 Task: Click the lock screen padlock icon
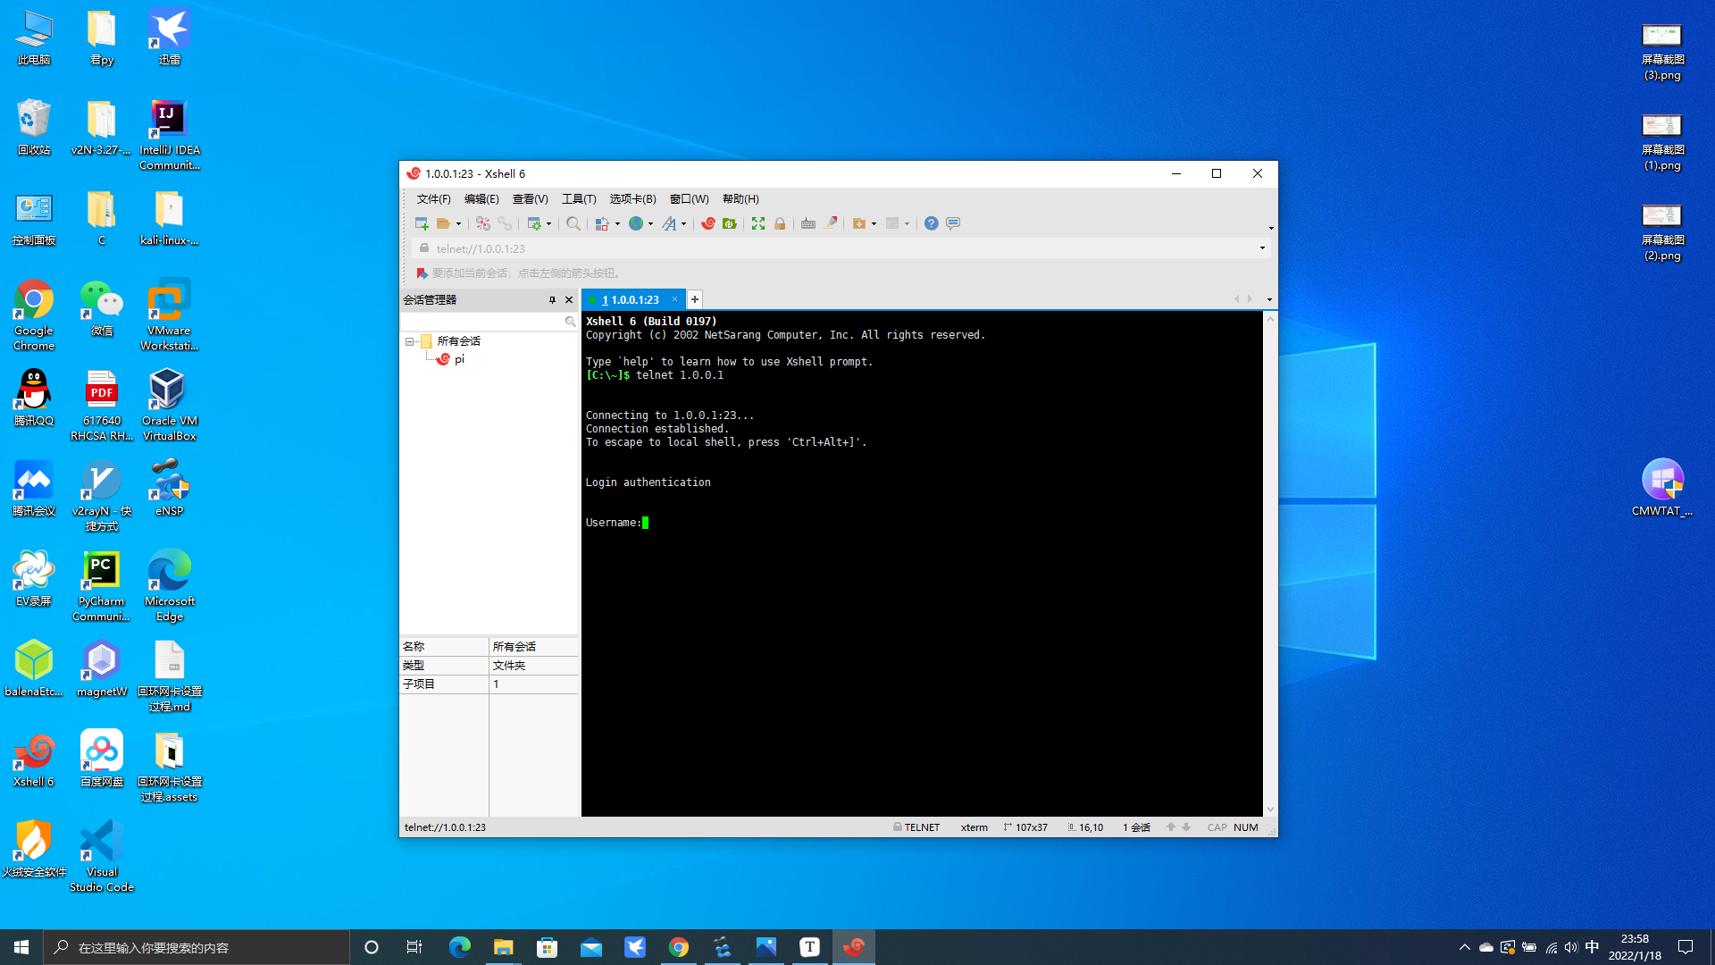point(780,223)
